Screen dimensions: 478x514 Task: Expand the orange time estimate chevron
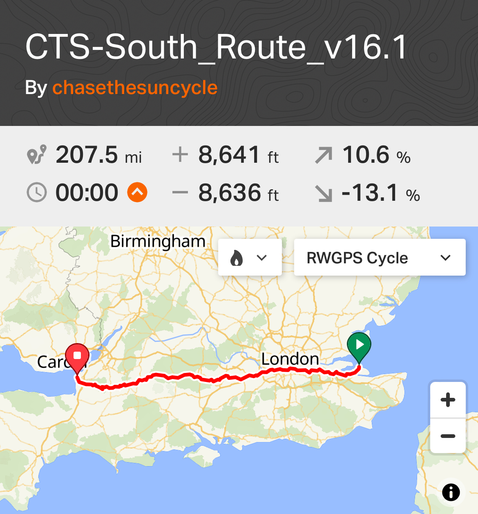point(137,192)
